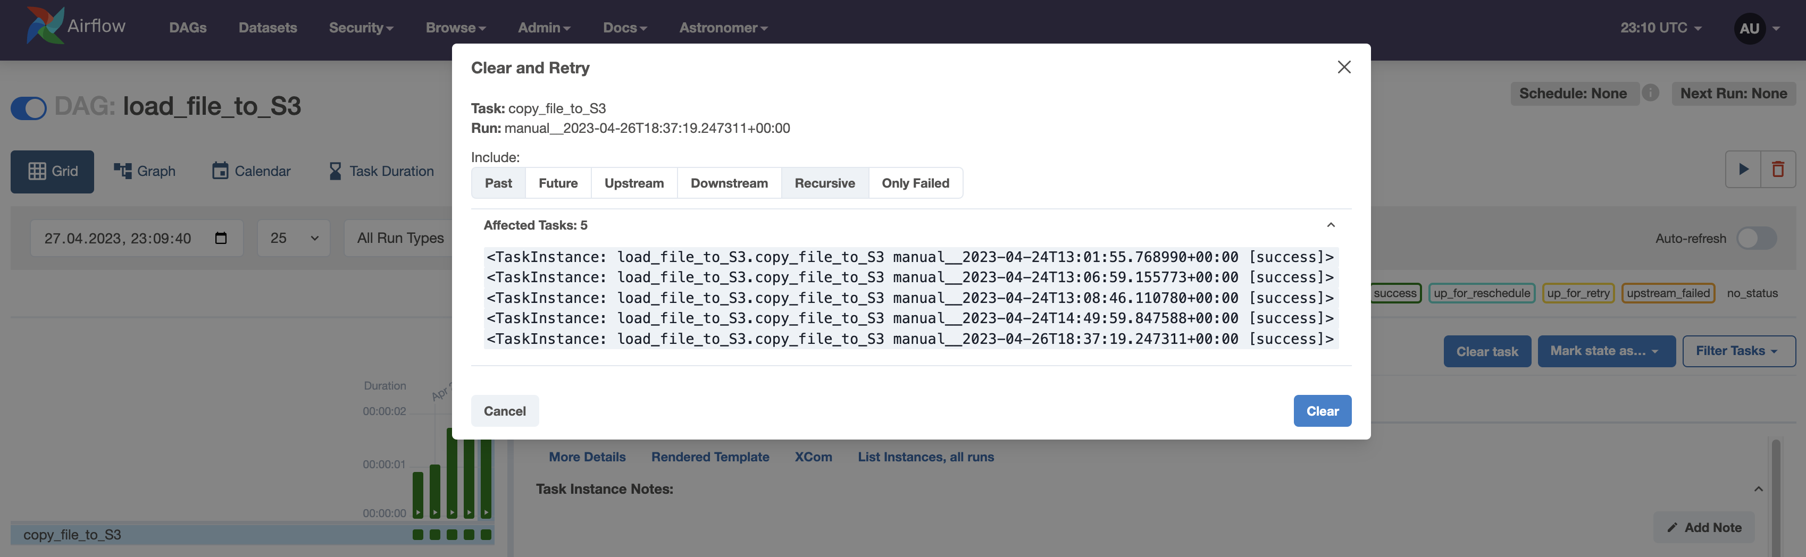This screenshot has width=1806, height=557.
Task: Delete the DAG using the trash icon
Action: [1778, 169]
